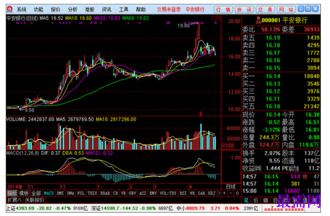Click the 交易 button
This screenshot has width=330, height=216.
[x=265, y=10]
